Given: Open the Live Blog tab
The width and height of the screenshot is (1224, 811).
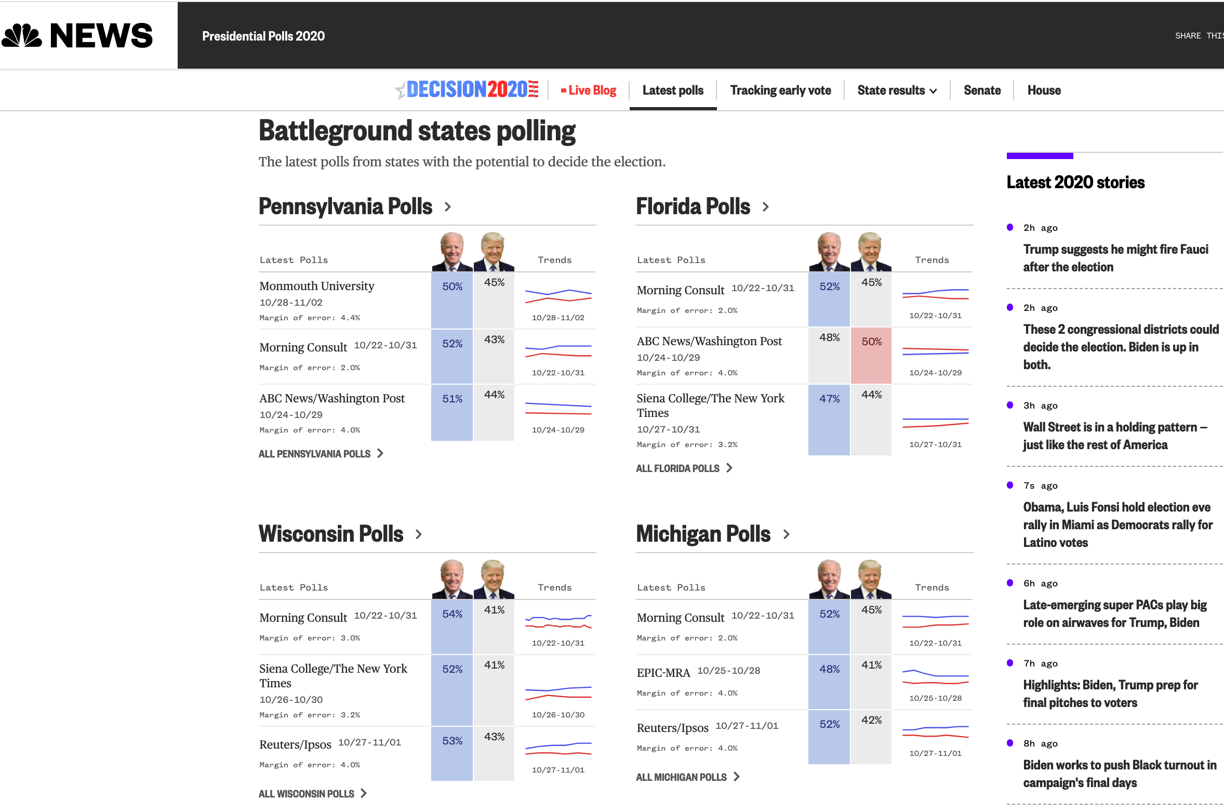Looking at the screenshot, I should click(x=589, y=90).
